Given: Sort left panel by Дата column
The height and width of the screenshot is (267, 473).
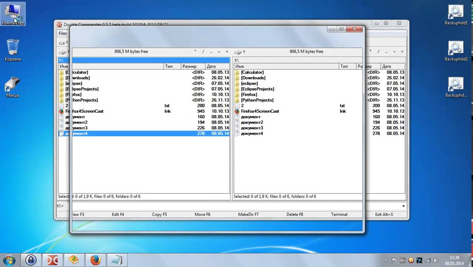Looking at the screenshot, I should click(x=217, y=66).
